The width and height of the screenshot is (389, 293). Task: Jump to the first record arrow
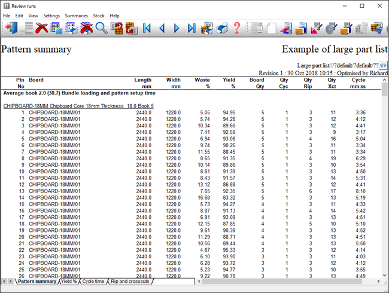tap(147, 28)
